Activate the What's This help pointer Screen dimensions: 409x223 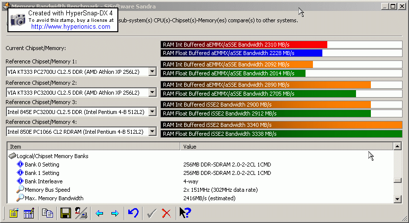[x=185, y=213]
